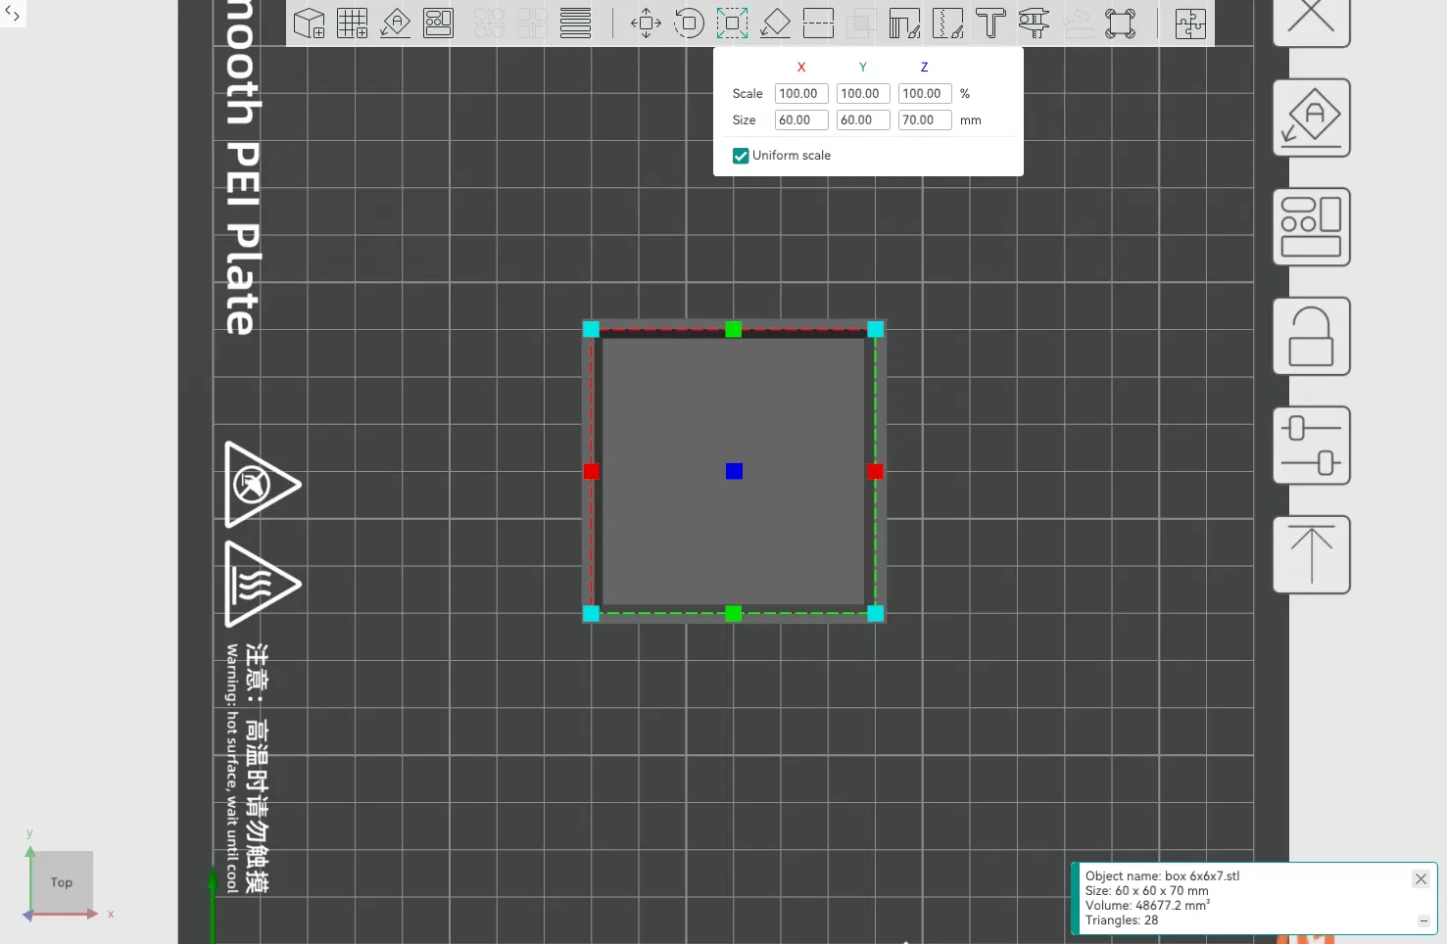Click the top green scale handle
Screen dimensions: 1447x944
(x=734, y=329)
